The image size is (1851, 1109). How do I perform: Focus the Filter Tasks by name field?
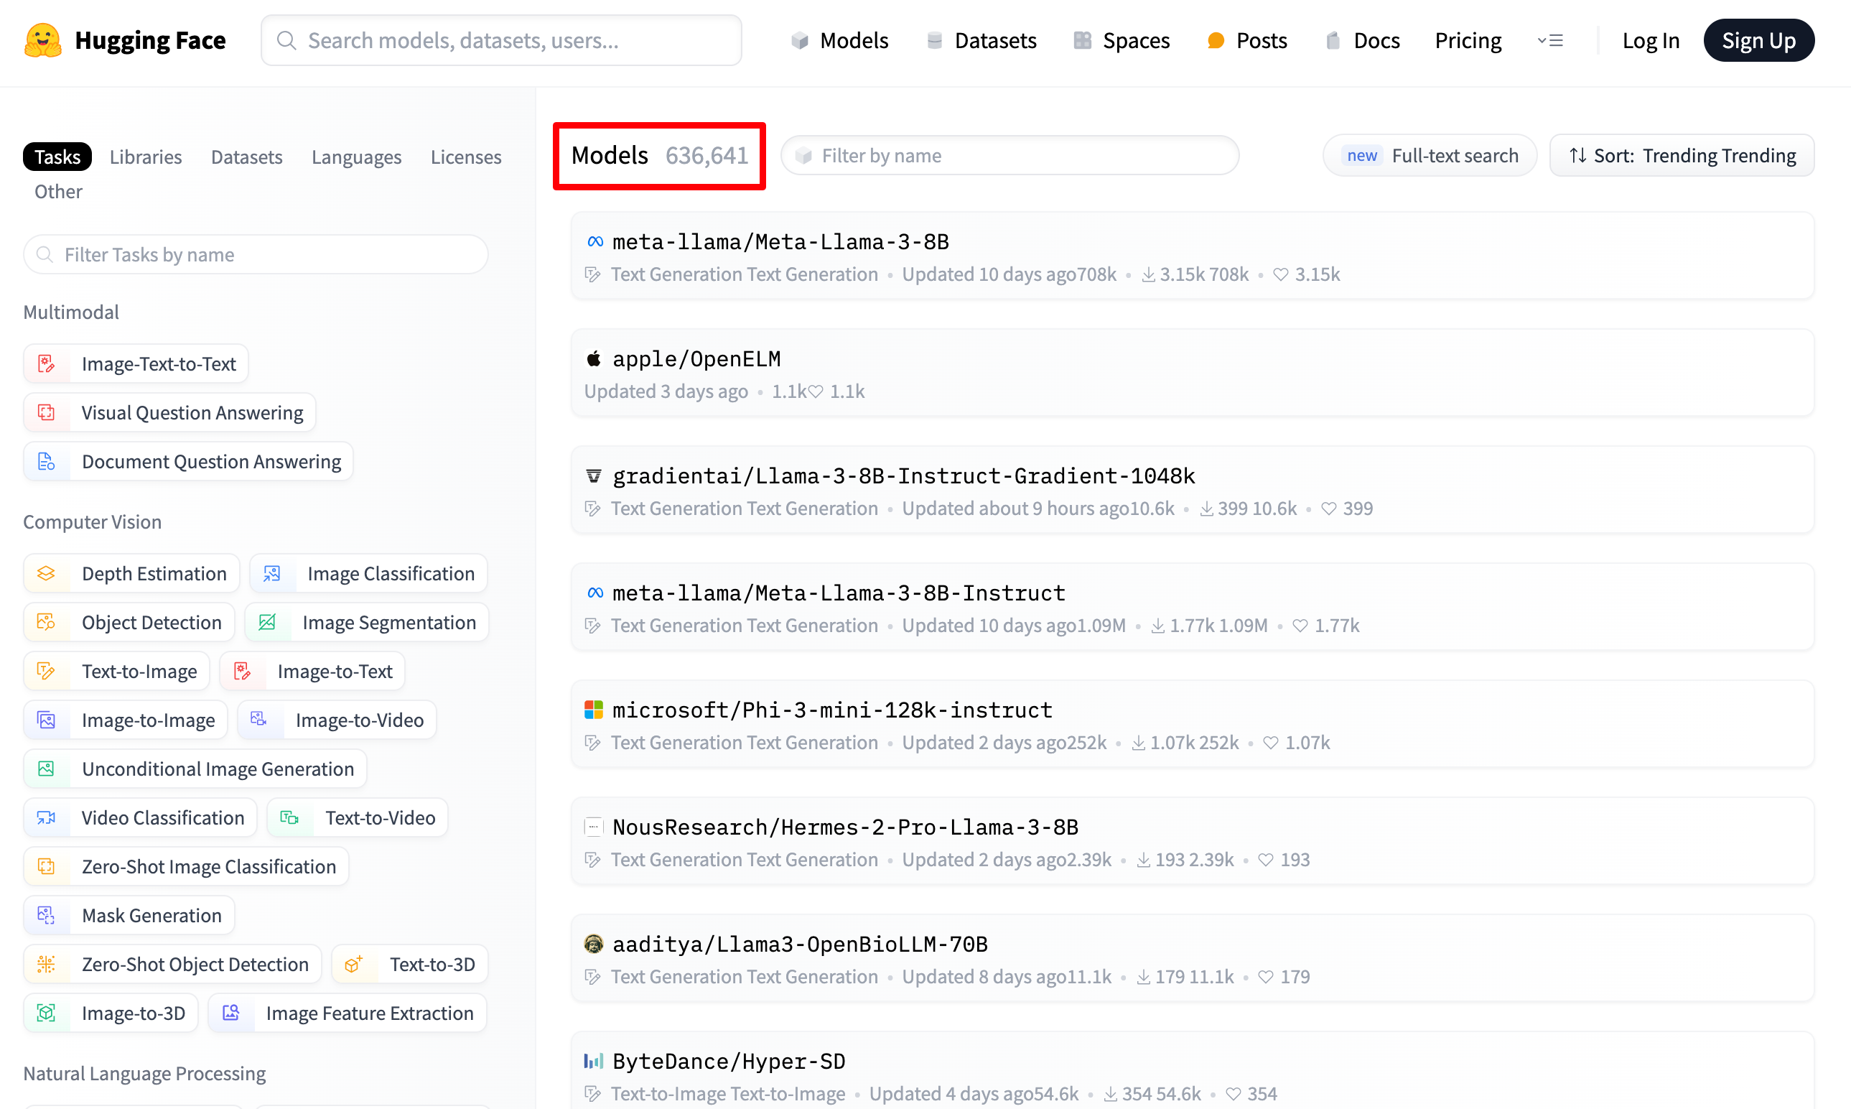[x=256, y=255]
